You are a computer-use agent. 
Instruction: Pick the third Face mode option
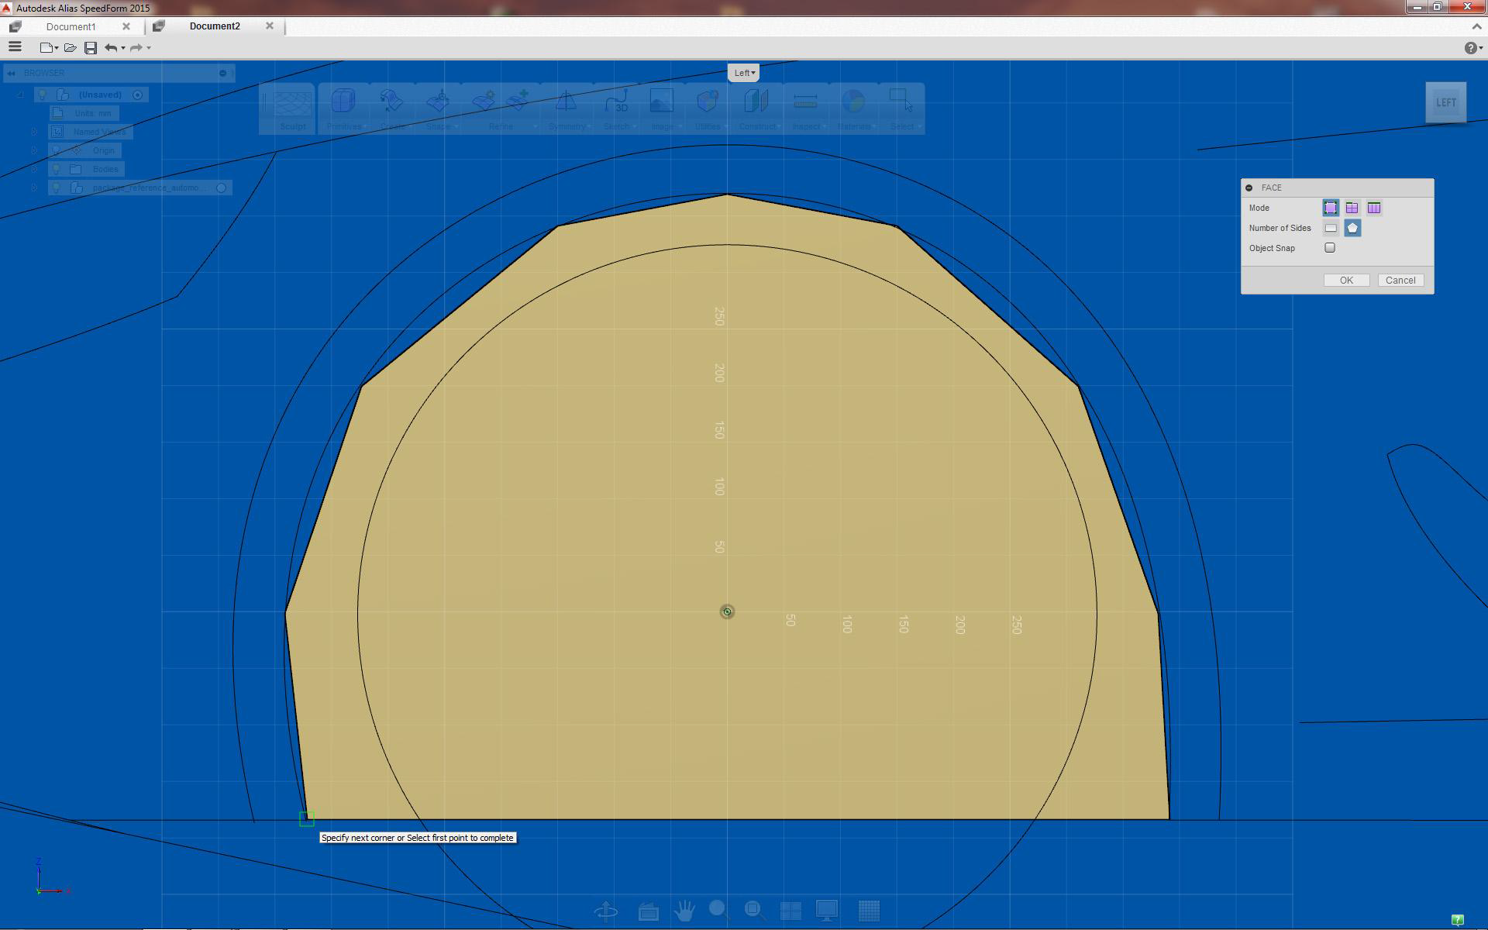click(x=1373, y=208)
